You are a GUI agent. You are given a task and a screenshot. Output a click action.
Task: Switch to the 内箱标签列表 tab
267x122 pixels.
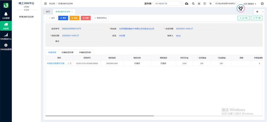pos(68,52)
